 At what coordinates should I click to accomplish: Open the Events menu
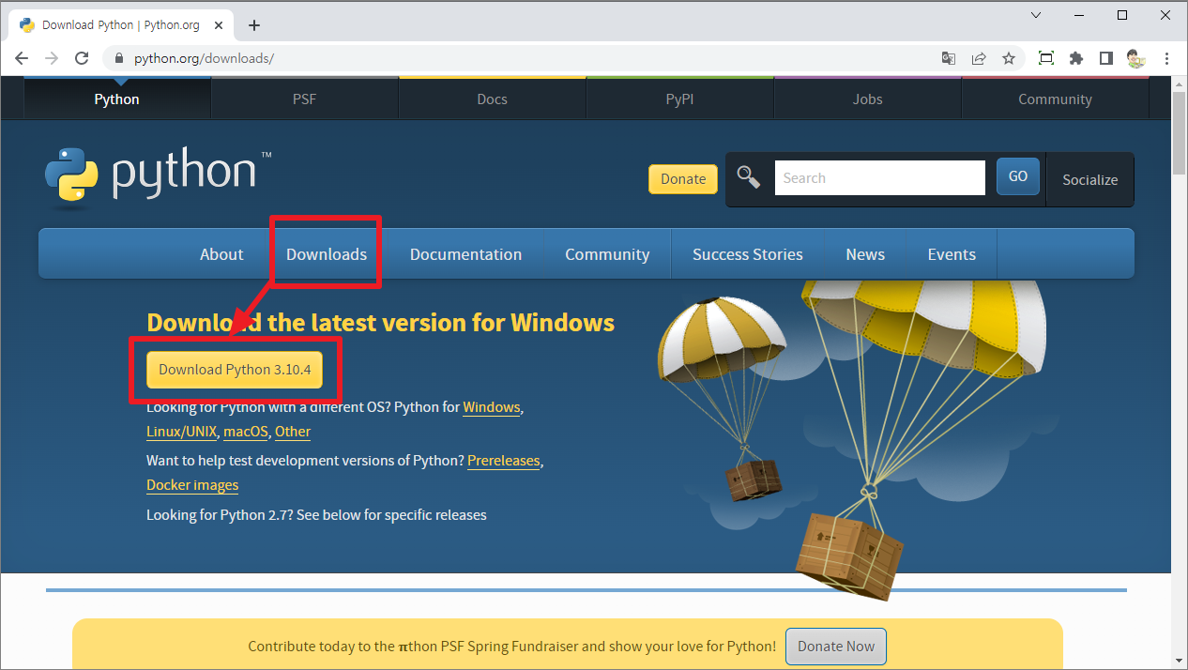pyautogui.click(x=952, y=254)
